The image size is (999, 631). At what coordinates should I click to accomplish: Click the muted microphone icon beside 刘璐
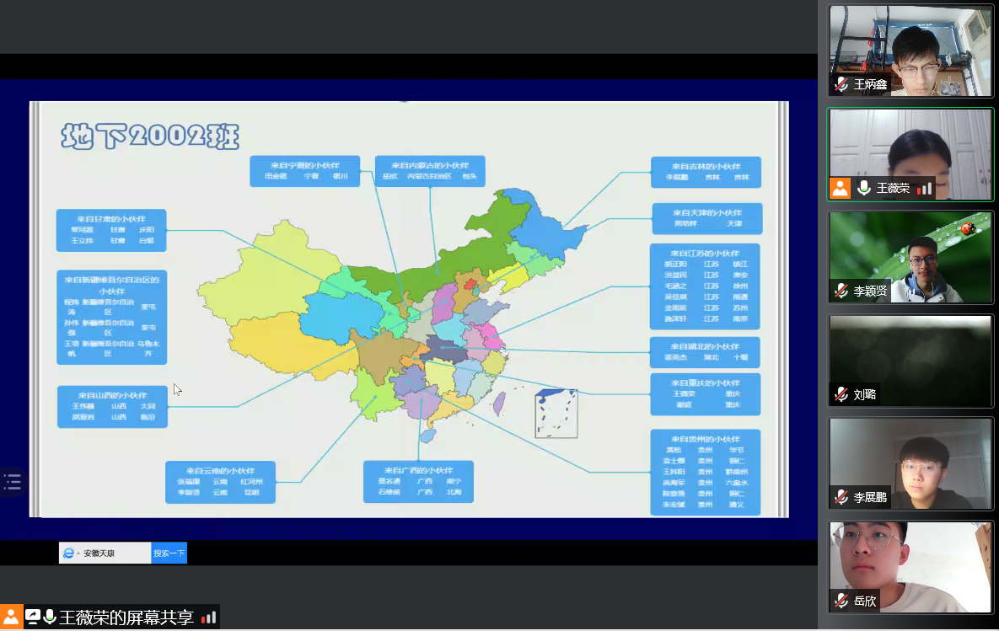click(x=841, y=393)
